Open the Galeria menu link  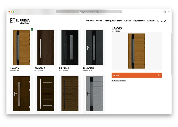127,21
